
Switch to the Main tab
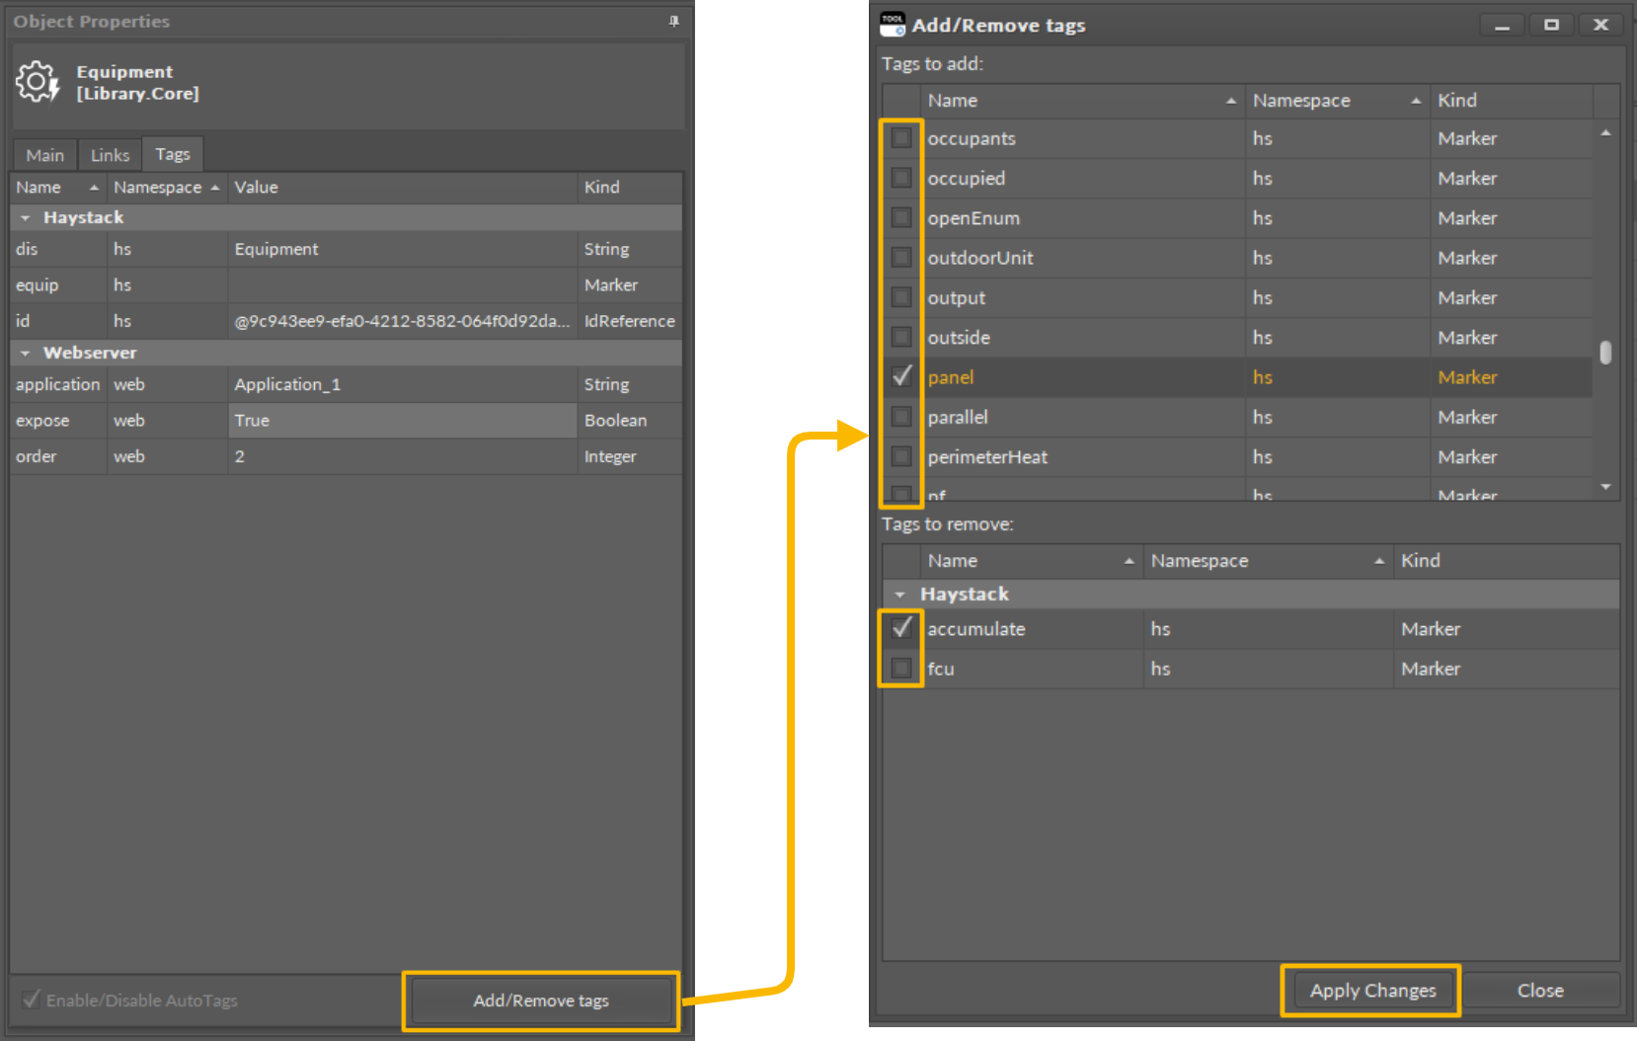[44, 155]
